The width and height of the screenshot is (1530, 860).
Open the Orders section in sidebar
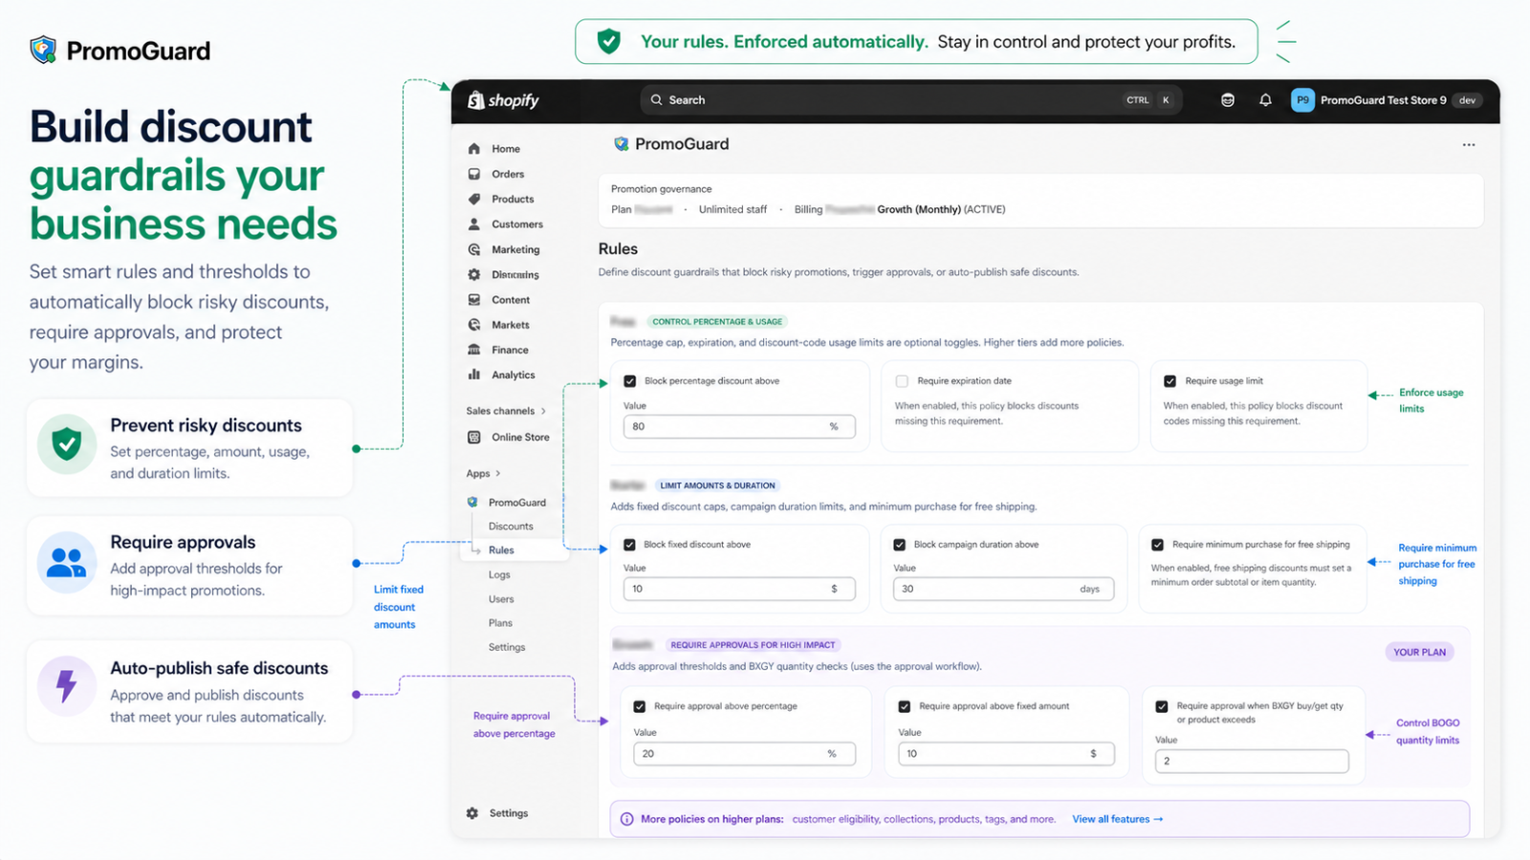coord(508,174)
